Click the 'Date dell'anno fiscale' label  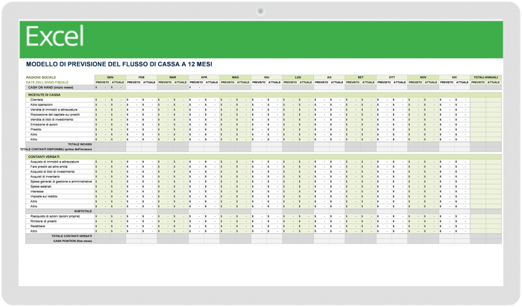point(47,82)
